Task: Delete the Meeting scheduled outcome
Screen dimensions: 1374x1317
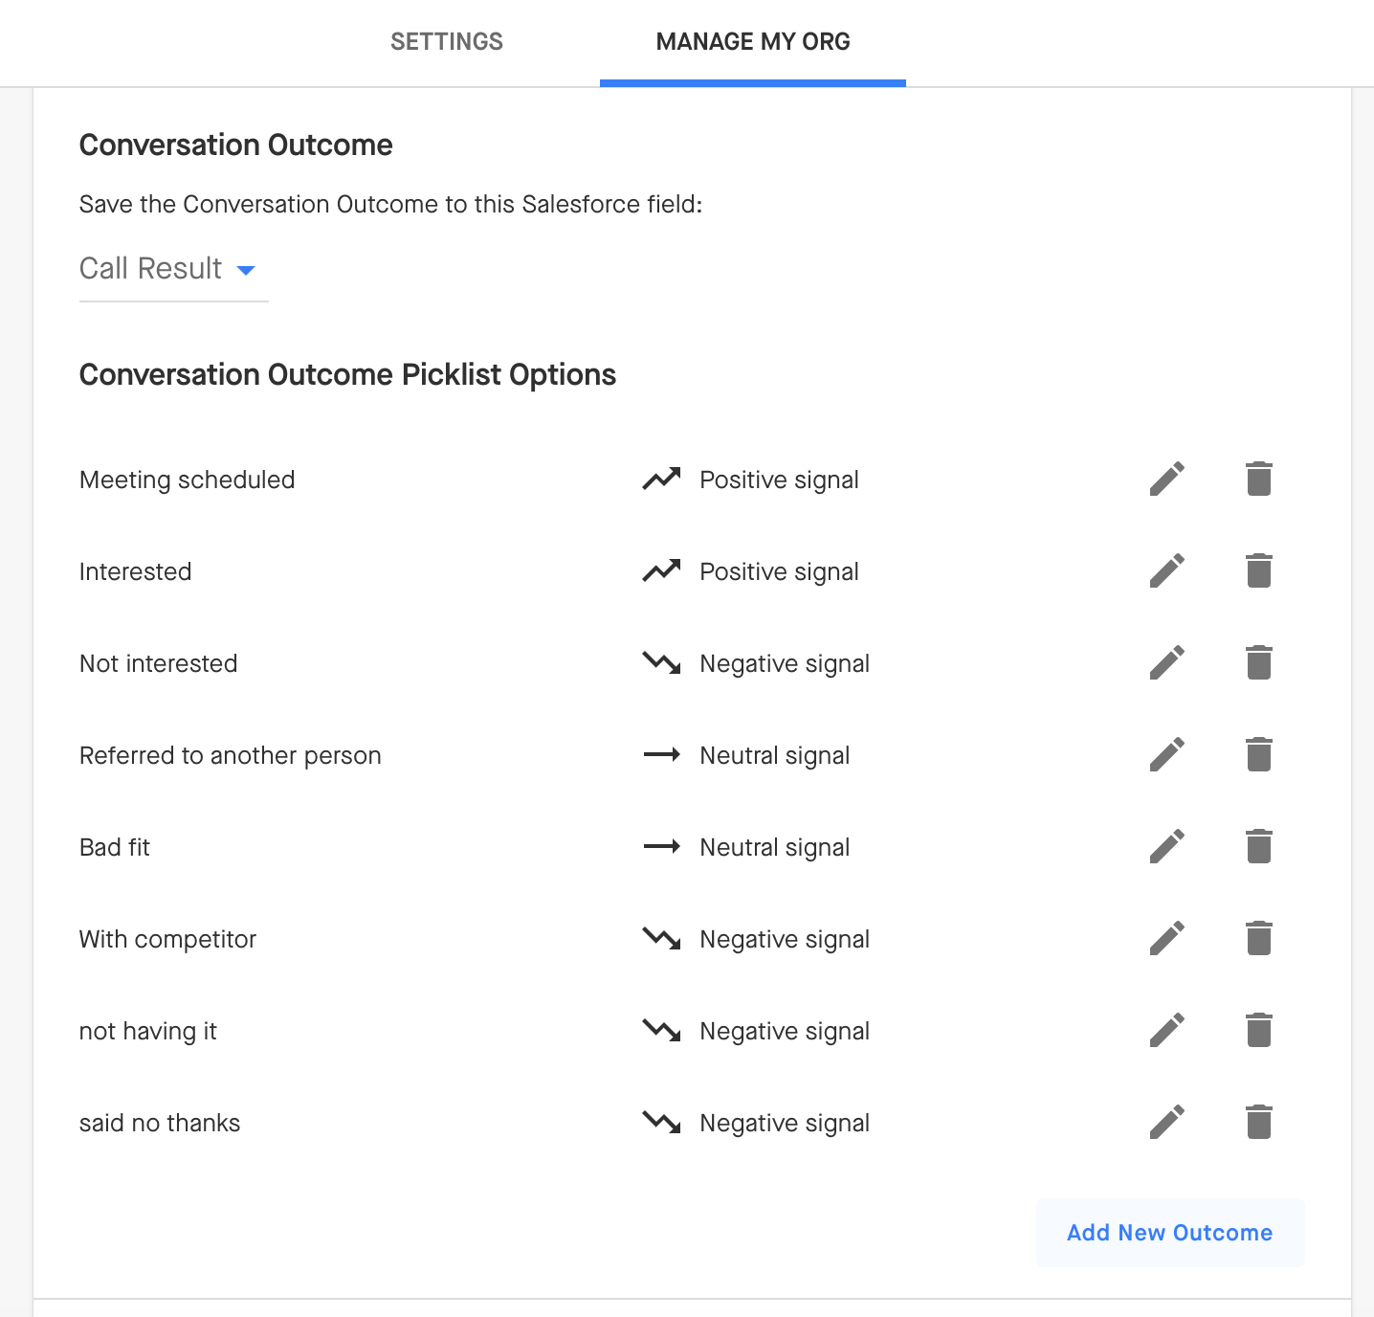Action: [x=1259, y=479]
